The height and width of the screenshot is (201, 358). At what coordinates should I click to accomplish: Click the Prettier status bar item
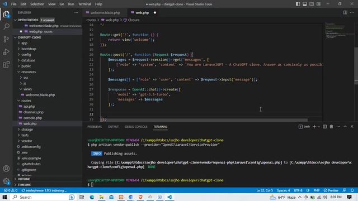(331, 190)
